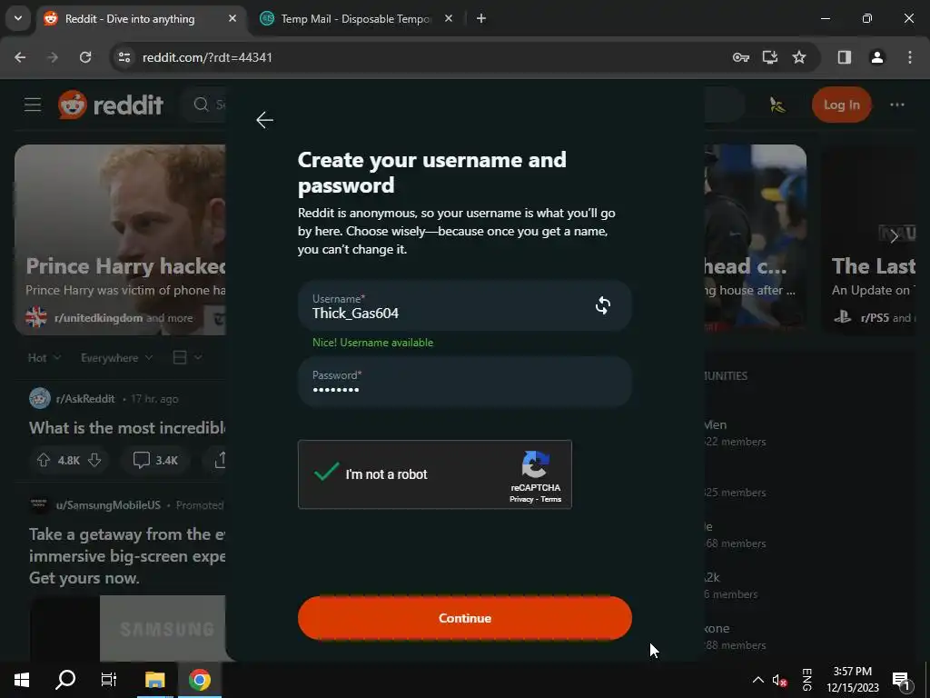The image size is (930, 698).
Task: Open comments showing 3.4K
Action: click(155, 460)
